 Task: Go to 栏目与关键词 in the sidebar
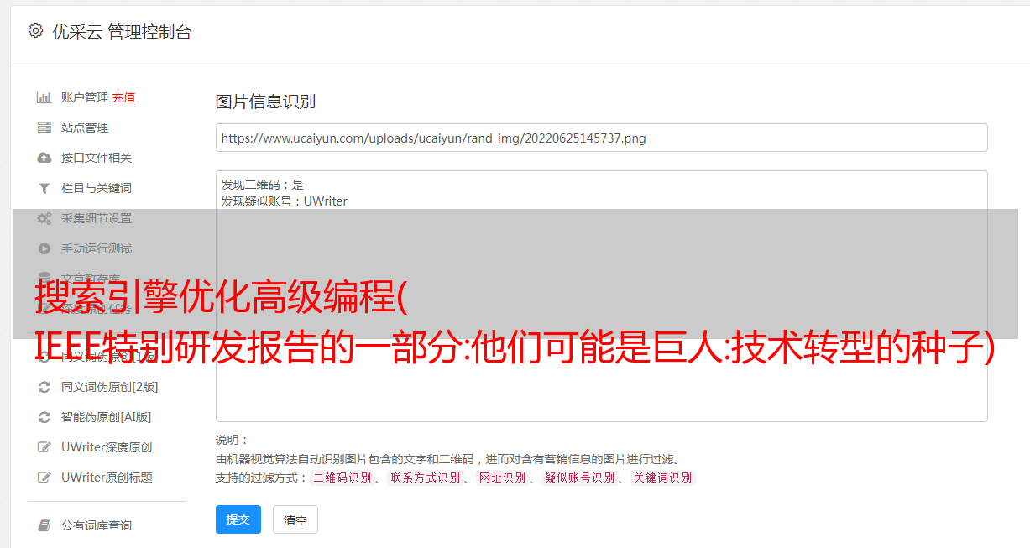point(97,188)
